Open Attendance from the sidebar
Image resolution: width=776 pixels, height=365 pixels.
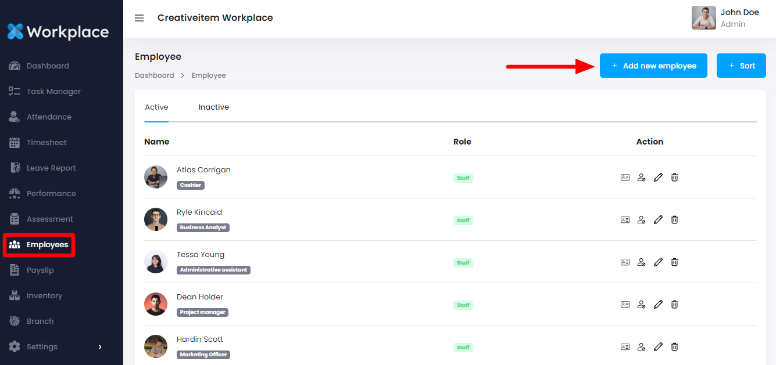48,117
